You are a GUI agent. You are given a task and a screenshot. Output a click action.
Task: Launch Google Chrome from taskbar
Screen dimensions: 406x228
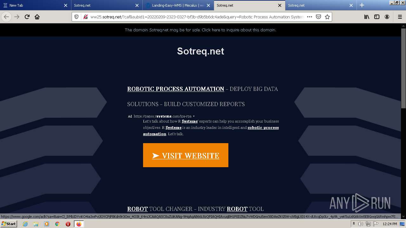(57, 224)
